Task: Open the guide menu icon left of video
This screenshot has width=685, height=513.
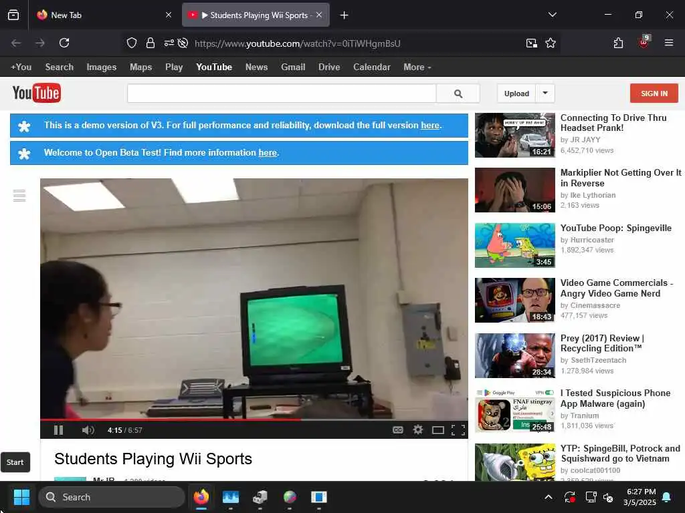Action: pos(19,196)
